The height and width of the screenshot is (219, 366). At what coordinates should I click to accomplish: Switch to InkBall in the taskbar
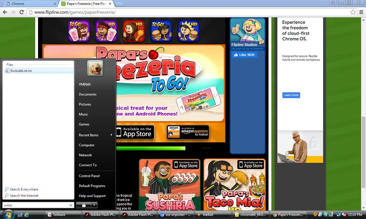[214, 215]
